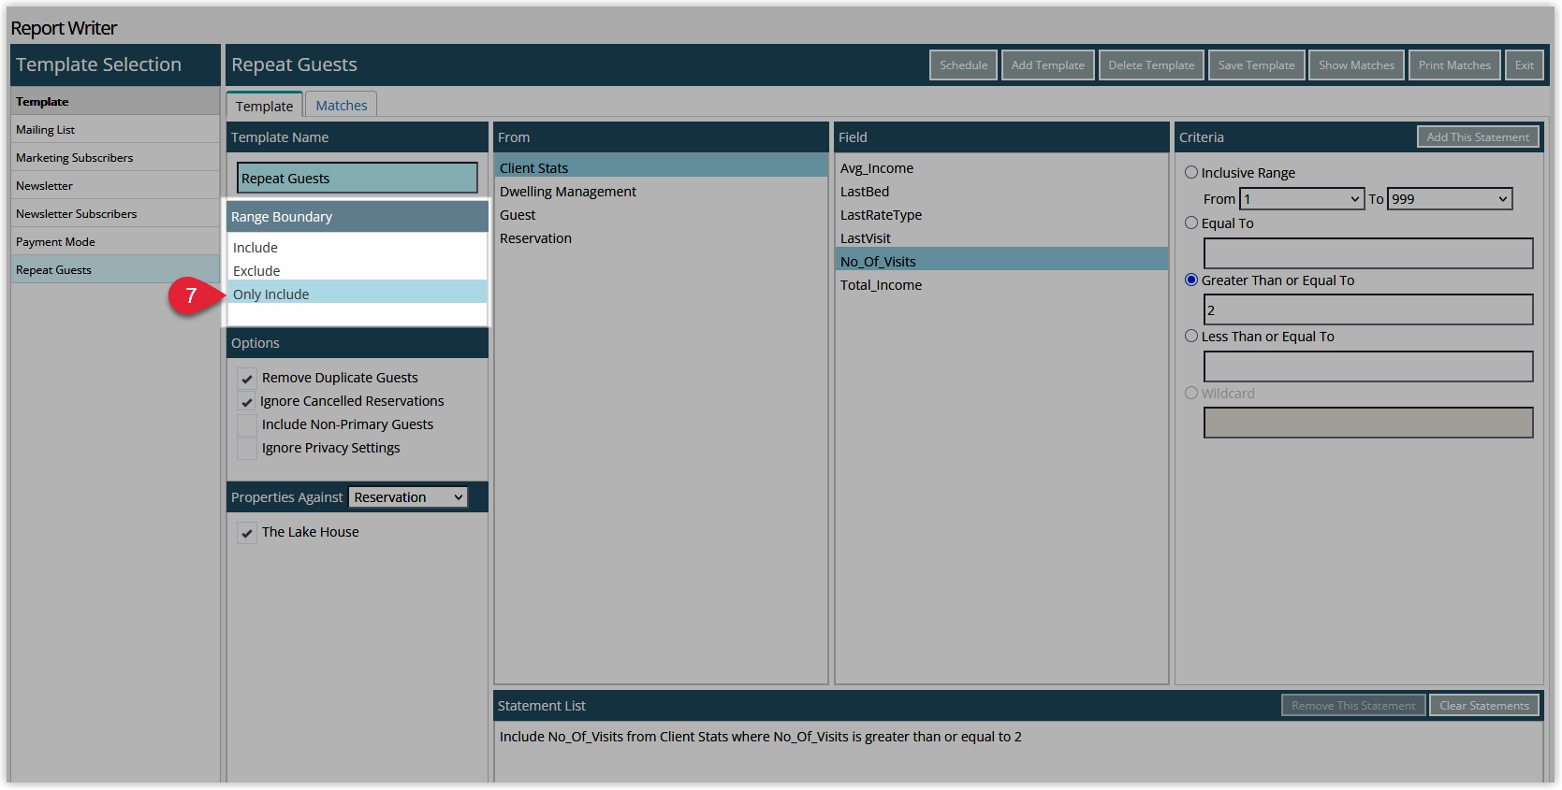Toggle Ignore Cancelled Reservations checkbox
Image resolution: width=1562 pixels, height=790 pixels.
[247, 402]
